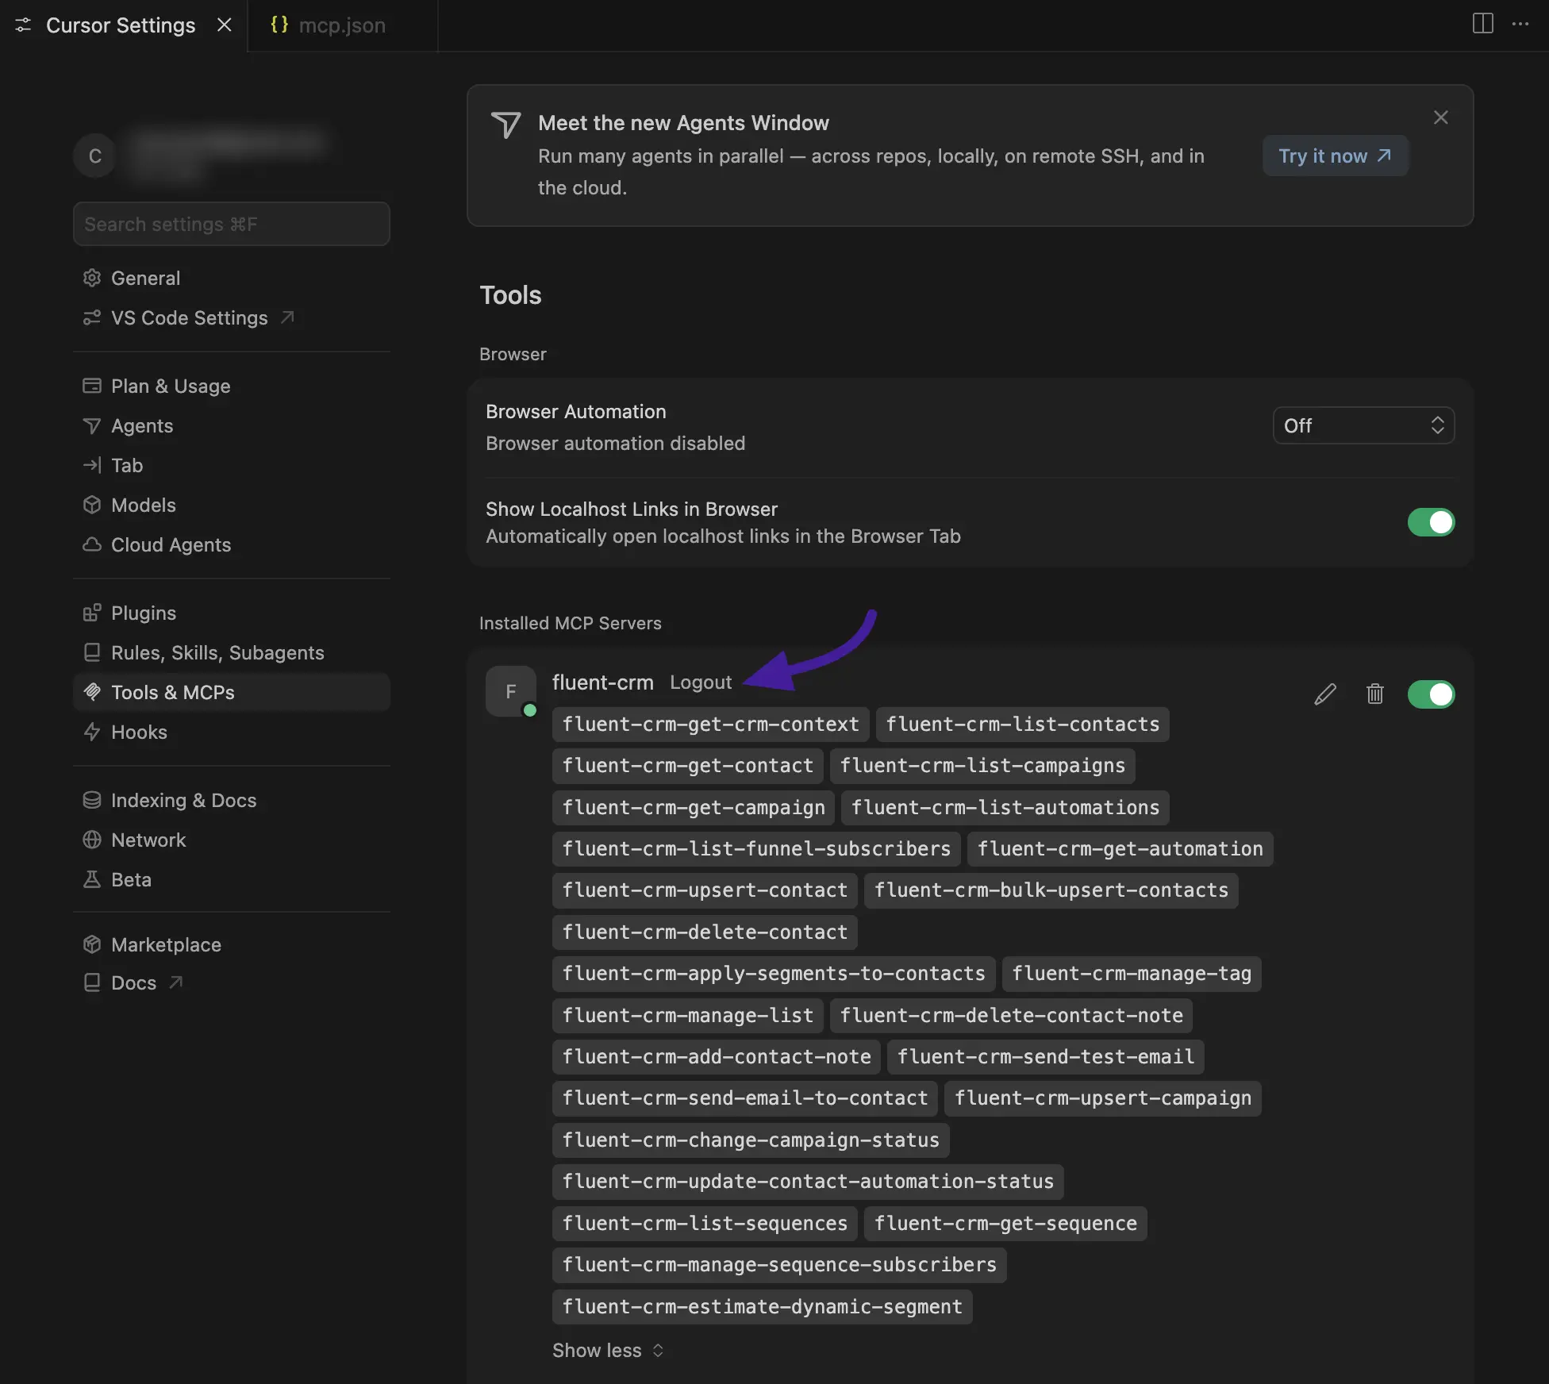Viewport: 1549px width, 1384px height.
Task: Collapse tools list with Show less
Action: [608, 1350]
